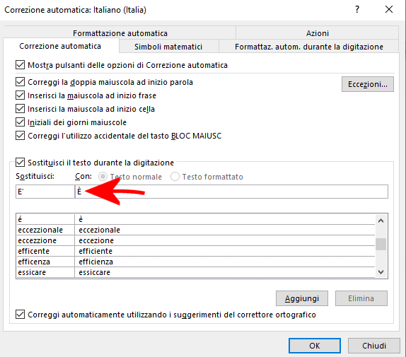Uncheck Sostituisci il testo durante la digitazione
Image resolution: width=406 pixels, height=357 pixels.
[x=21, y=163]
